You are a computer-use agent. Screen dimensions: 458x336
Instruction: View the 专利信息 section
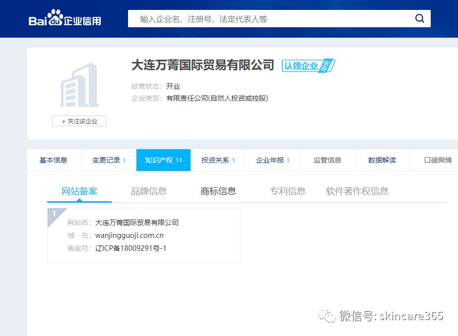tap(288, 190)
